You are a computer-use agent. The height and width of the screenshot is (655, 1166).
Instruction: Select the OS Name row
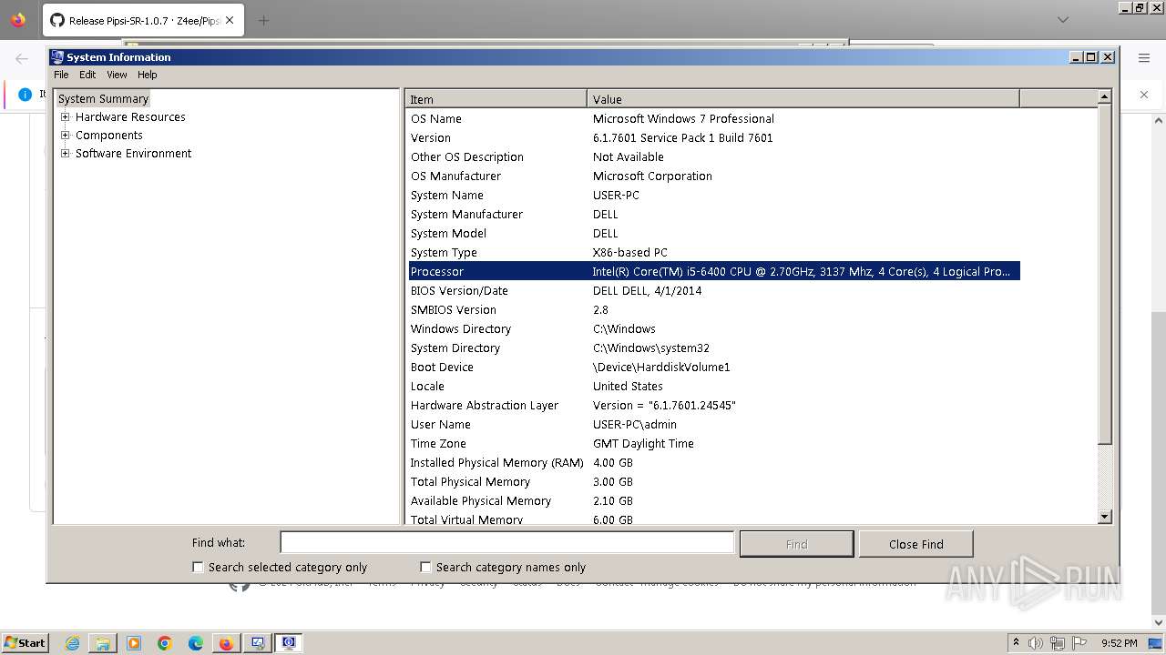(713, 119)
